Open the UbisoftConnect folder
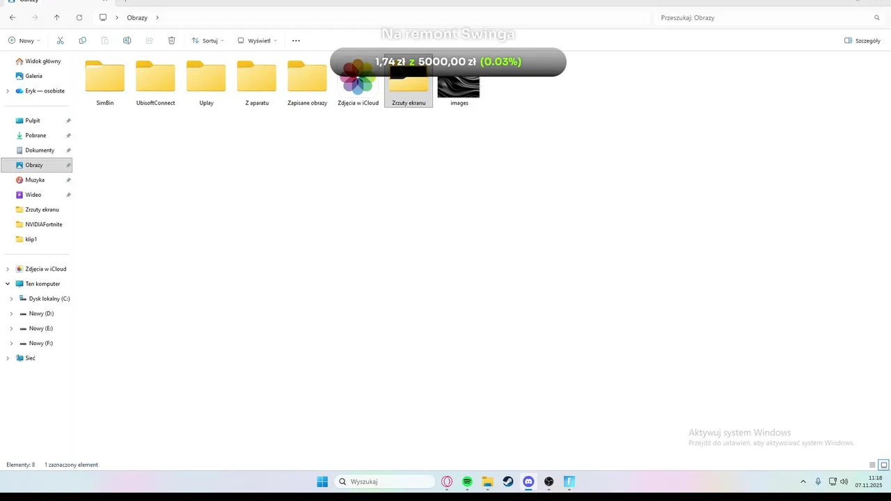Viewport: 891px width, 501px height. point(155,83)
